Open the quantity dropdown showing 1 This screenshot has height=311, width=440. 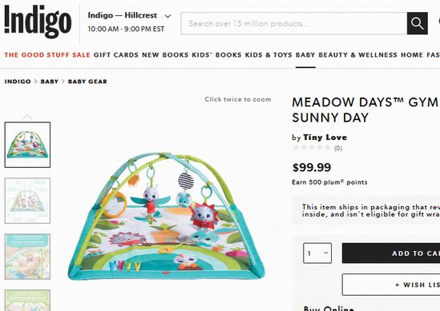pos(317,253)
